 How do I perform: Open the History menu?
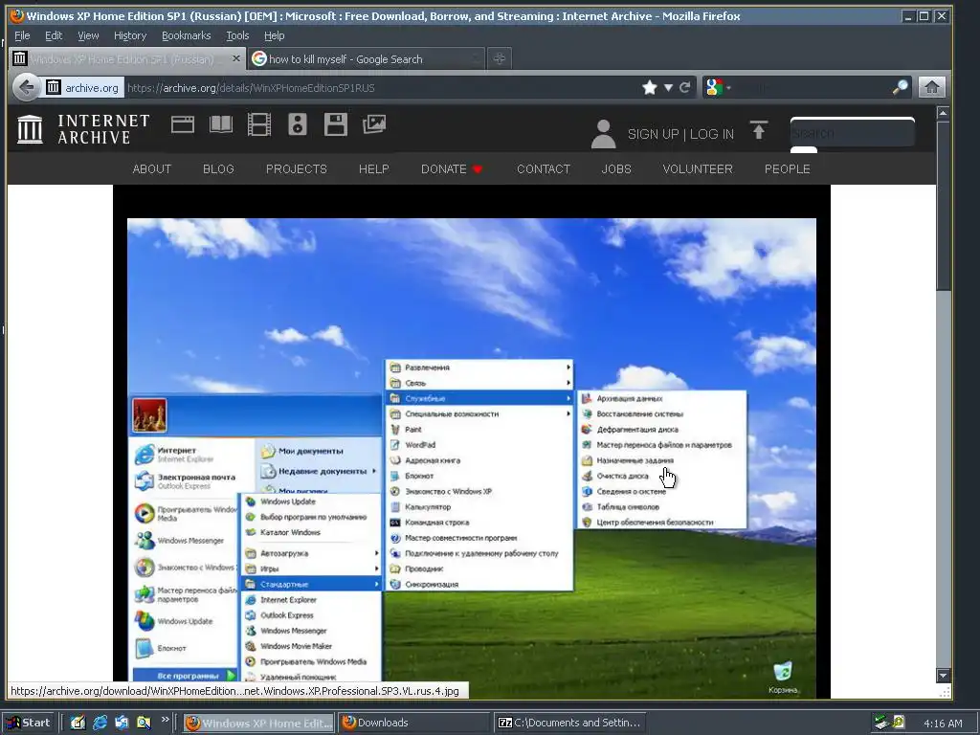click(130, 35)
